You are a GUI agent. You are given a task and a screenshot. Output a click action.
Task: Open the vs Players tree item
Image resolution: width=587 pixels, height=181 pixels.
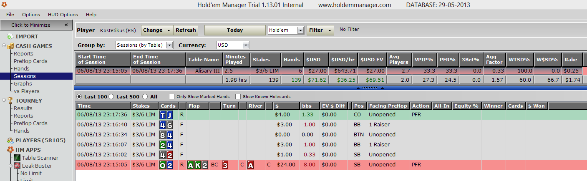(27, 91)
